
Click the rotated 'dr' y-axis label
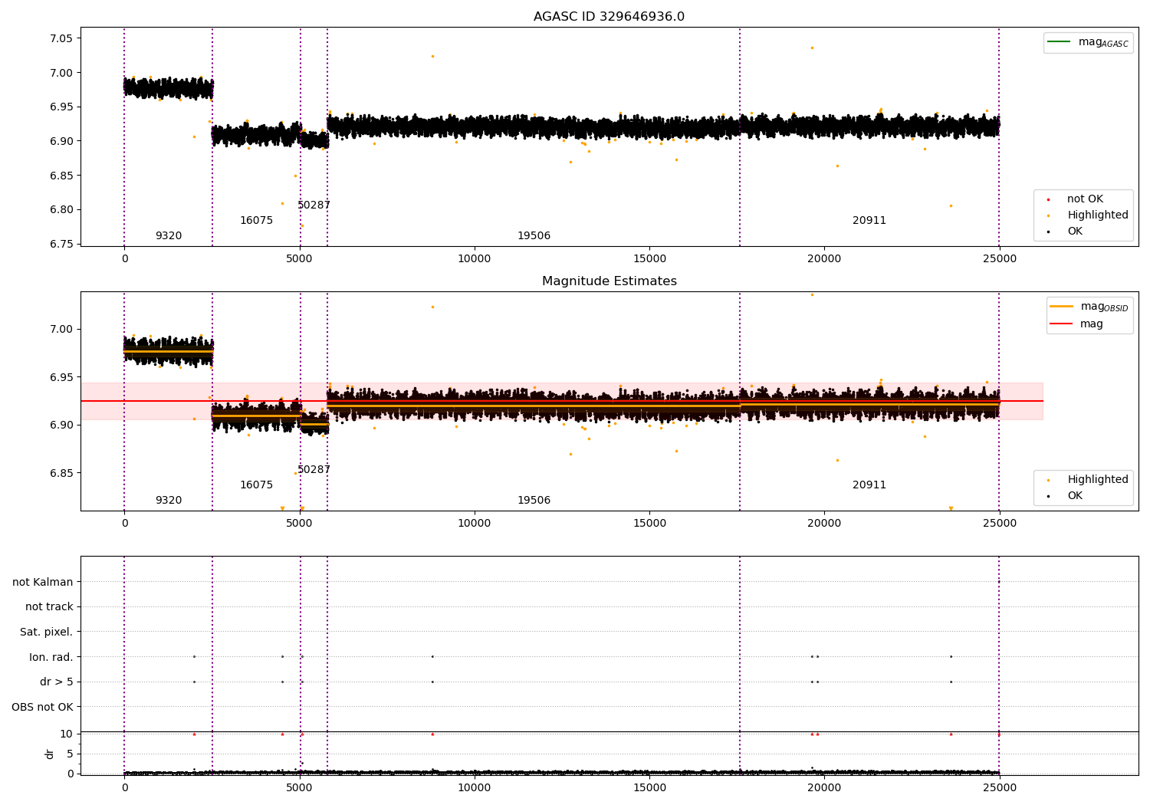(x=50, y=754)
